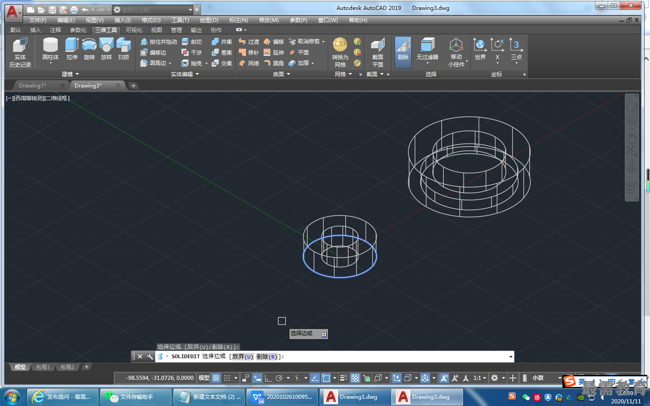The height and width of the screenshot is (406, 650).
Task: Expand the 建模 modeling panel
Action: pyautogui.click(x=70, y=74)
